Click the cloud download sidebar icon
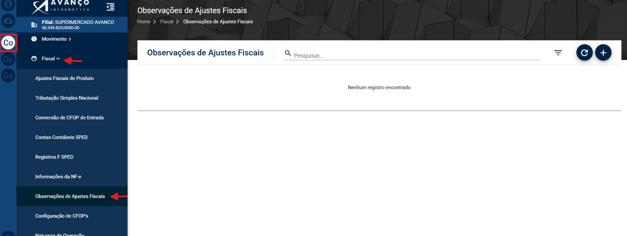627x236 pixels. click(8, 21)
